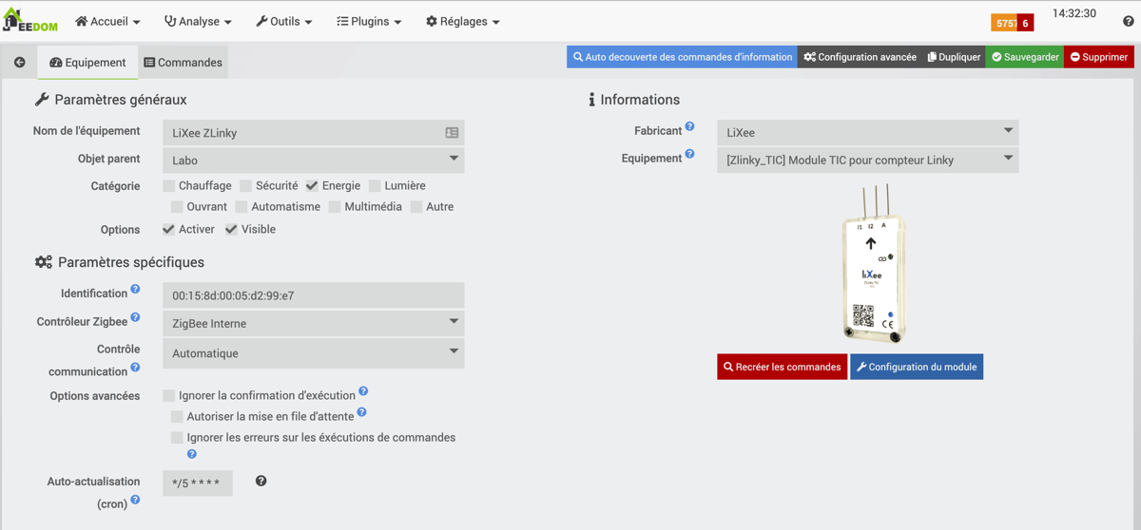This screenshot has width=1141, height=530.
Task: Toggle Sécurité category checkbox
Action: (x=246, y=186)
